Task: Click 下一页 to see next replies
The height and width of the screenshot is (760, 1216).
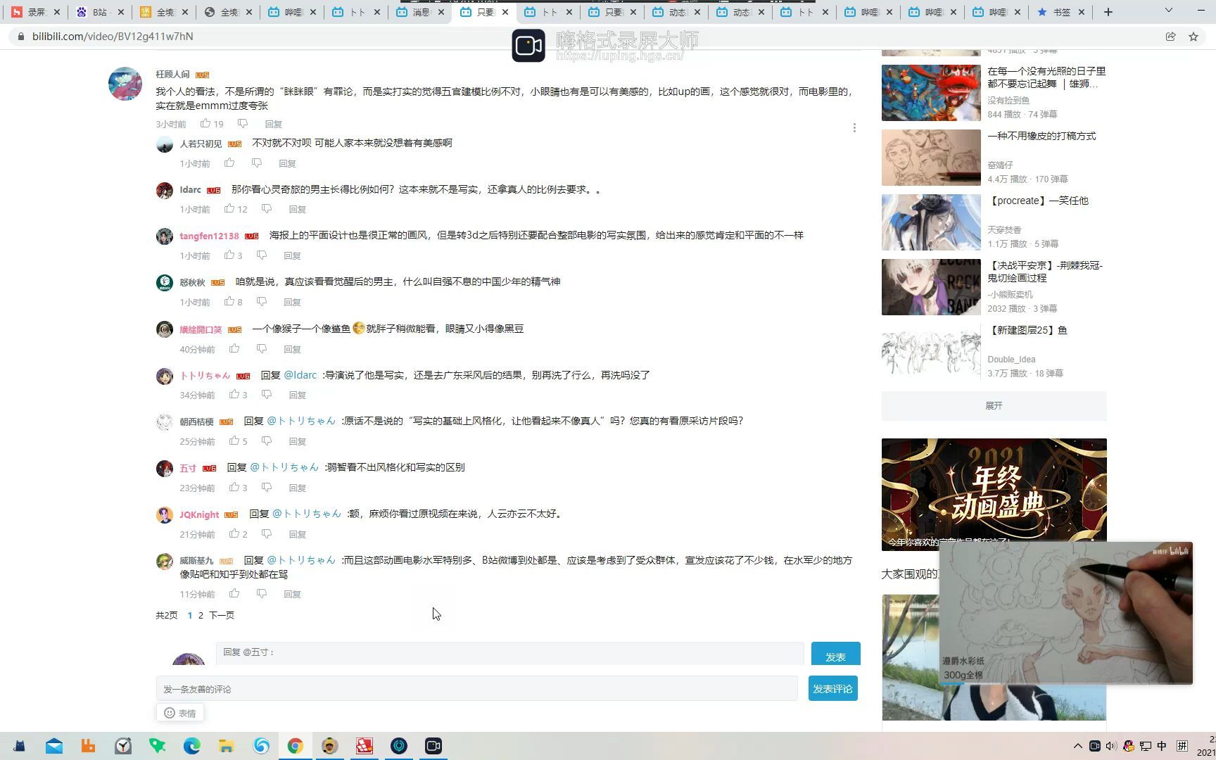Action: [x=222, y=615]
